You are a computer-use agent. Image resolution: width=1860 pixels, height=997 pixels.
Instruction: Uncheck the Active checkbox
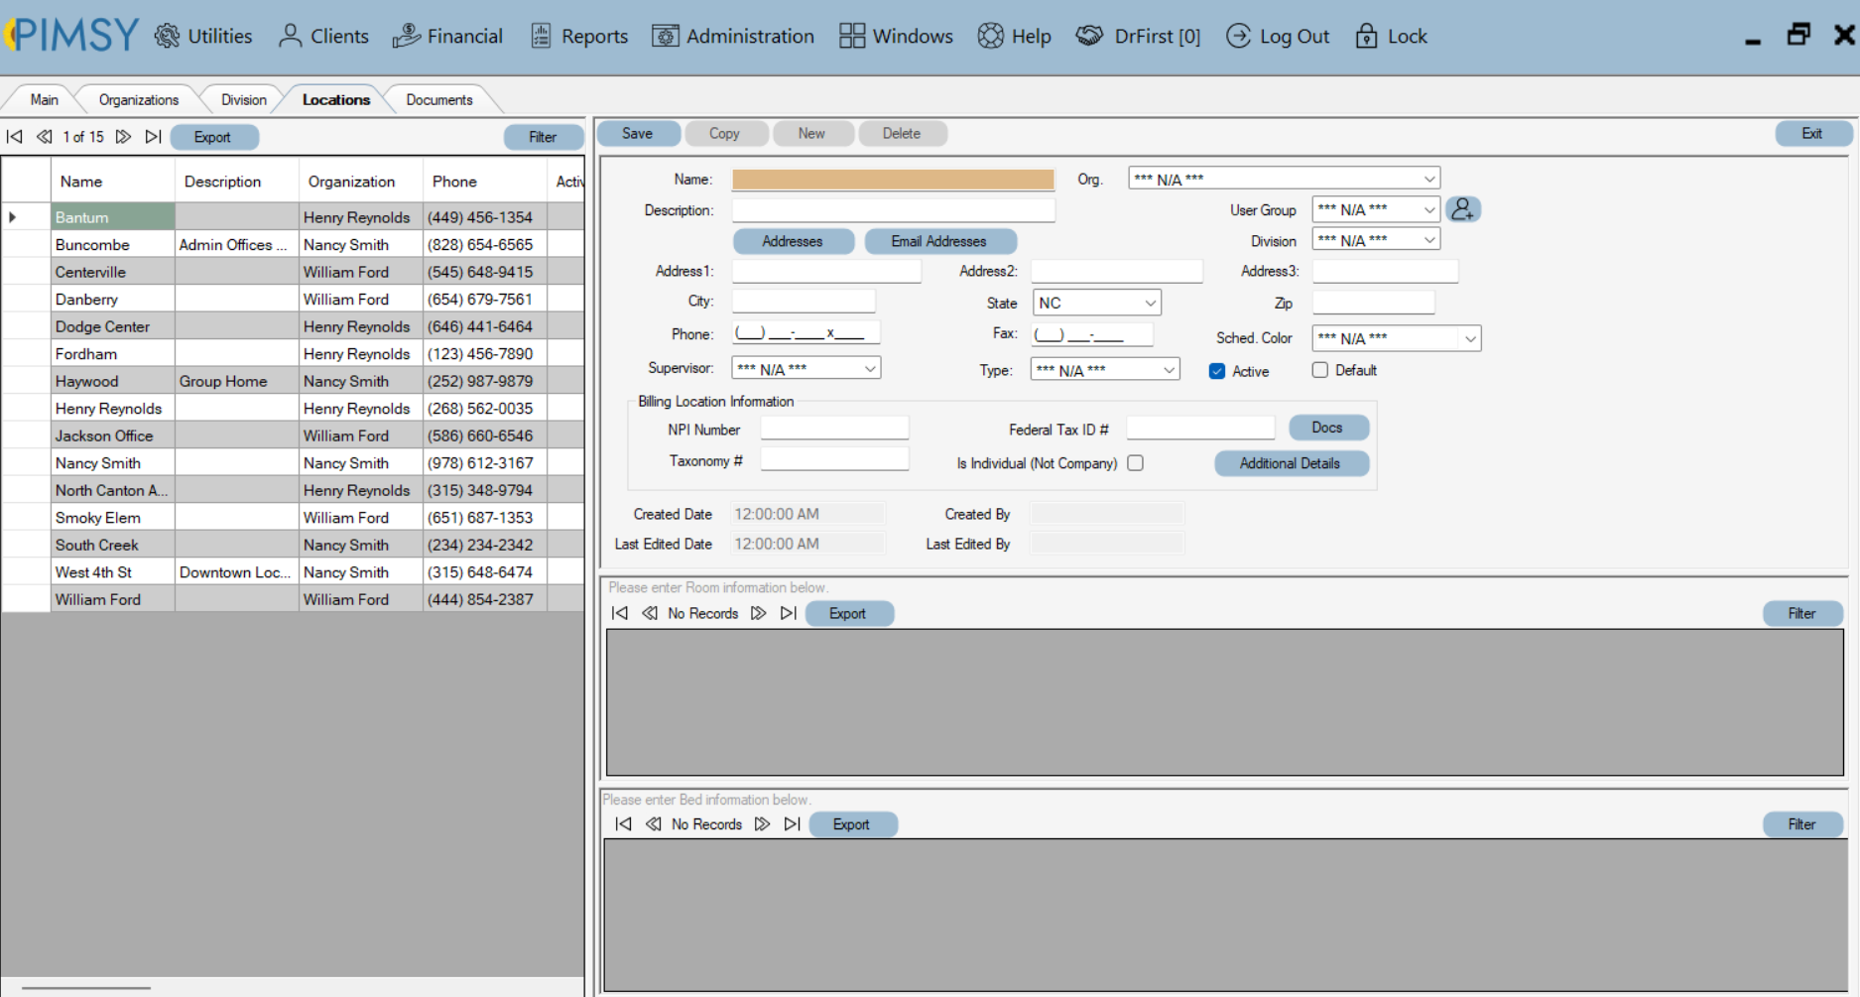1216,370
